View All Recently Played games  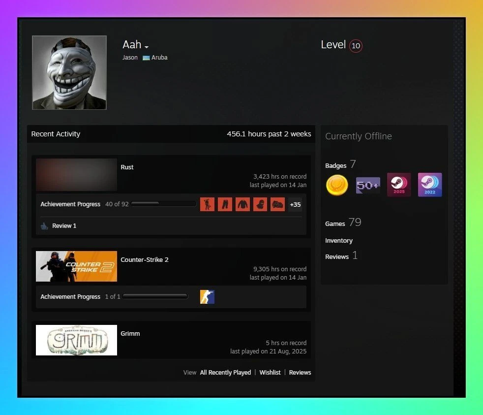coord(225,373)
